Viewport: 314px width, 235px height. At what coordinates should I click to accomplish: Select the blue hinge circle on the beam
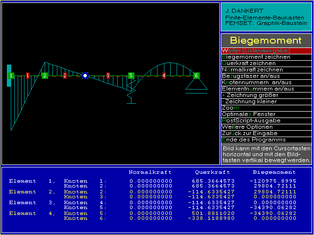(x=85, y=75)
